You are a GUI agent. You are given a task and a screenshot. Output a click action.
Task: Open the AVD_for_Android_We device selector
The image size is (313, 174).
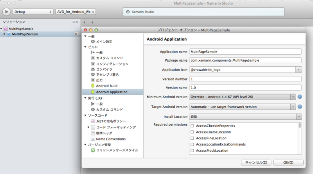coord(76,12)
